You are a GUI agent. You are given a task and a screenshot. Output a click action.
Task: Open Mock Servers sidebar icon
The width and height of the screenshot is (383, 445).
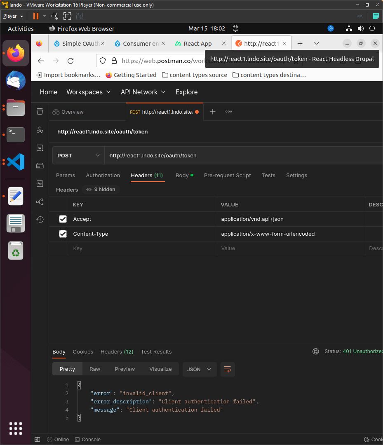pos(40,166)
